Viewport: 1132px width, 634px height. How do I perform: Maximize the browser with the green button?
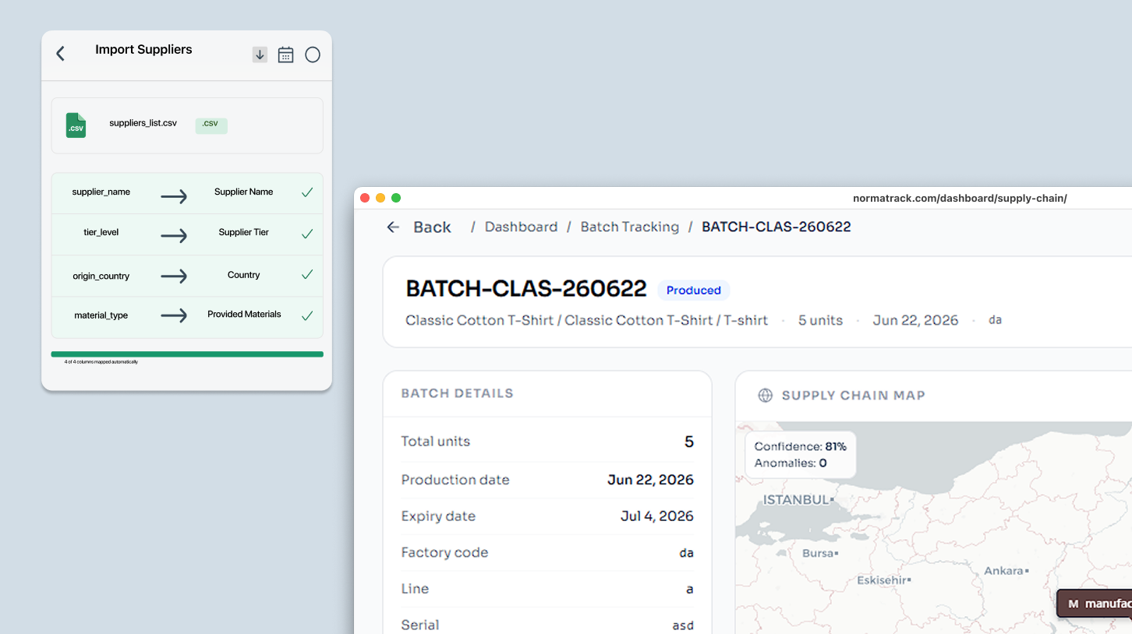pyautogui.click(x=396, y=198)
